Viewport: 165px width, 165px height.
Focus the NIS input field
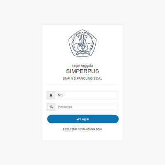tap(87, 95)
